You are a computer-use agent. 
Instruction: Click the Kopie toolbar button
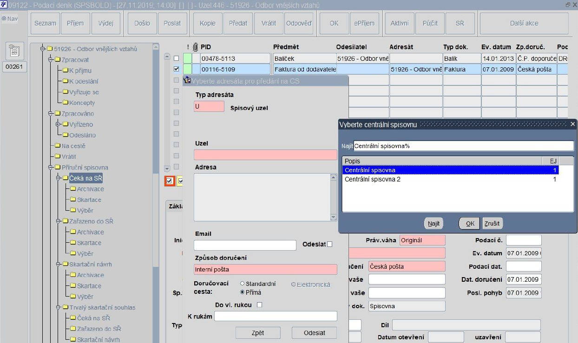[x=207, y=23]
